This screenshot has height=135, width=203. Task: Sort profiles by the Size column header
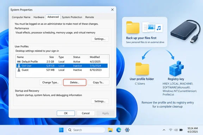point(51,57)
